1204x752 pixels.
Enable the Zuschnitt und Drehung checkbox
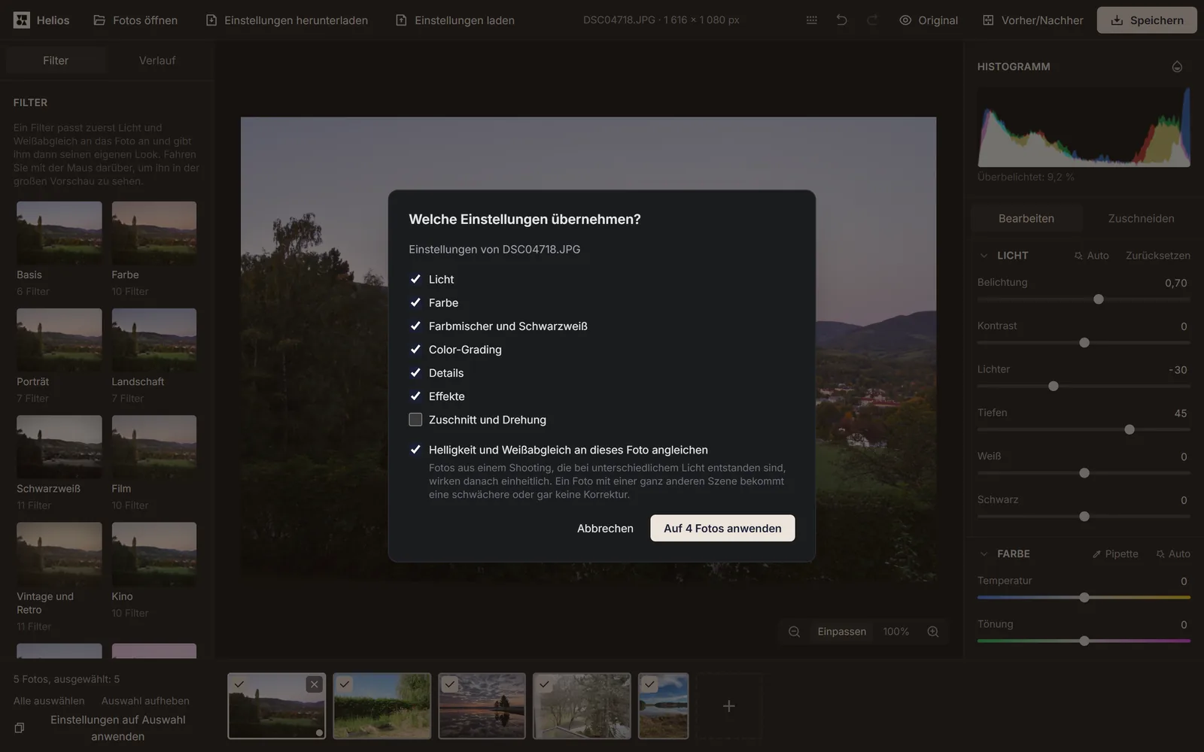pyautogui.click(x=415, y=420)
